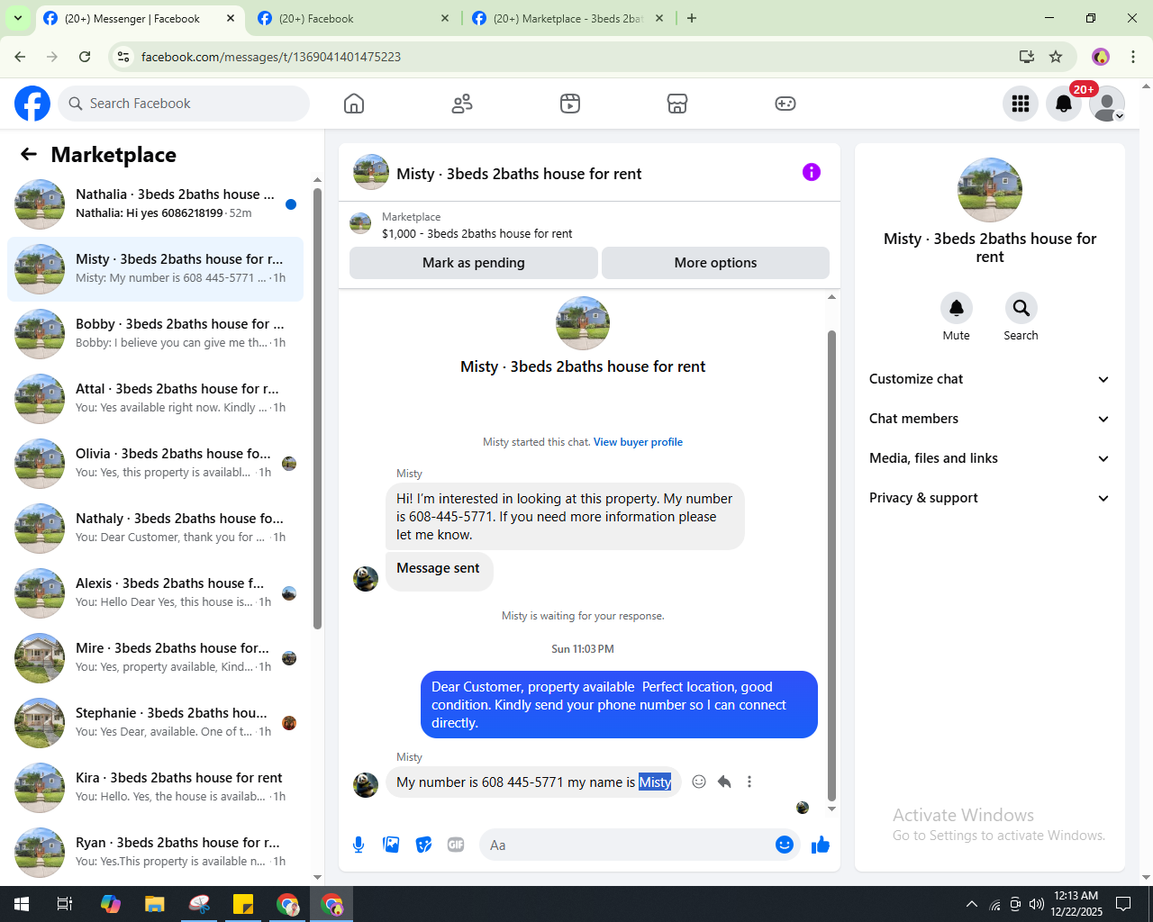
Task: Click the Facebook logo icon
Action: pos(32,104)
